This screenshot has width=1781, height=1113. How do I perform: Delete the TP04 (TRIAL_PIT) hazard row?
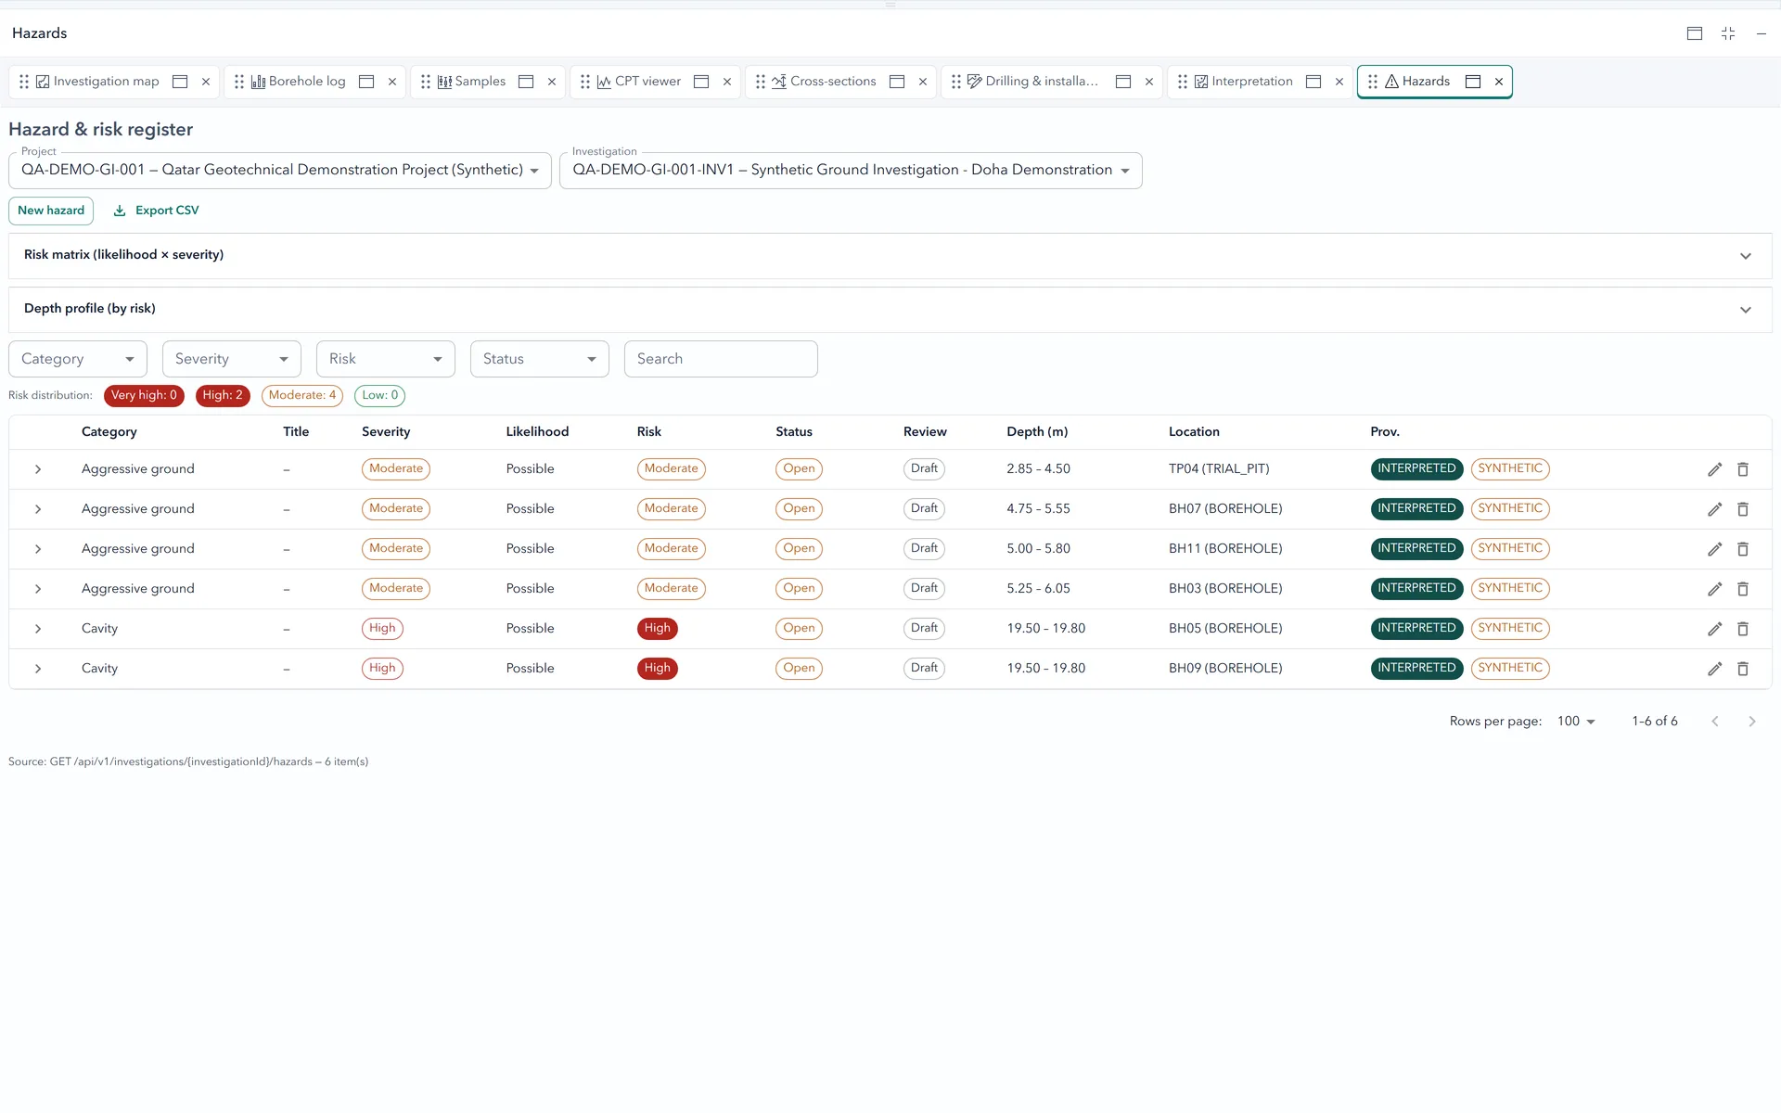click(x=1743, y=469)
